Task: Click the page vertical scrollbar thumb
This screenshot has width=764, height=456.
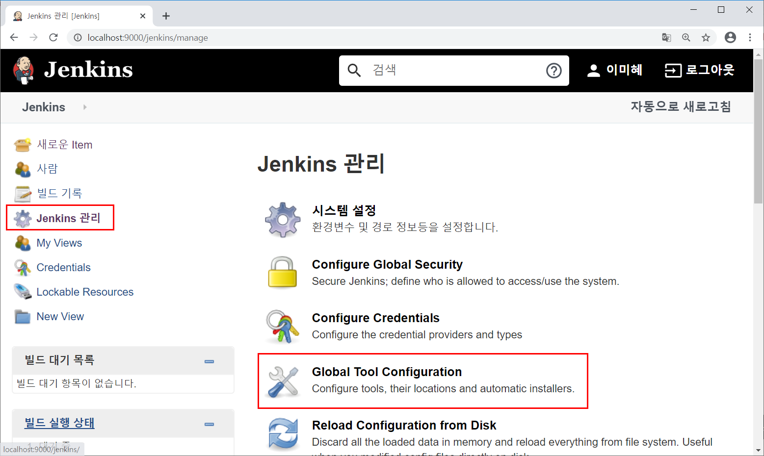Action: [x=759, y=131]
